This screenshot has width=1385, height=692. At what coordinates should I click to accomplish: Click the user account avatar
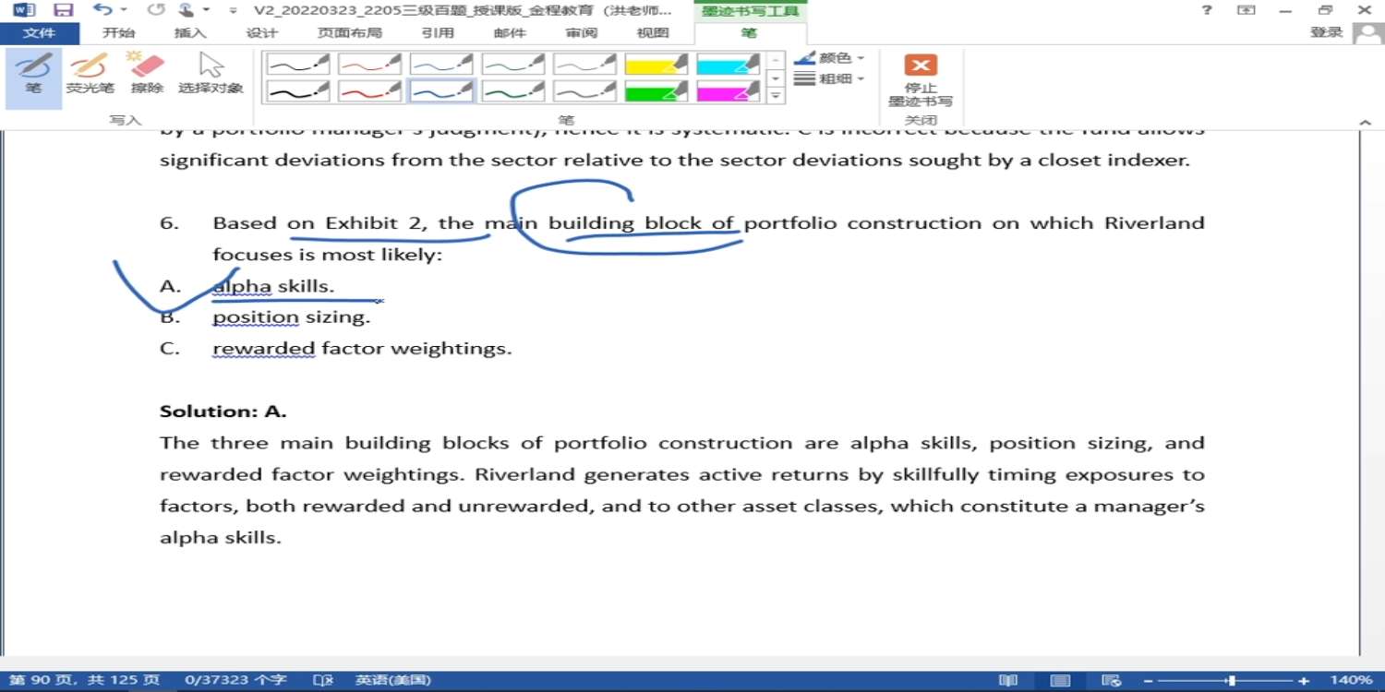[1367, 33]
